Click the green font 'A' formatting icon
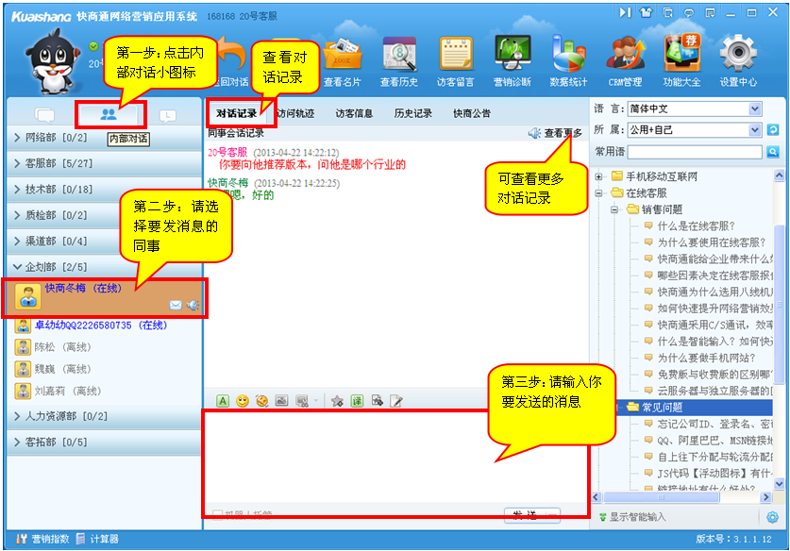The height and width of the screenshot is (551, 790). (223, 401)
